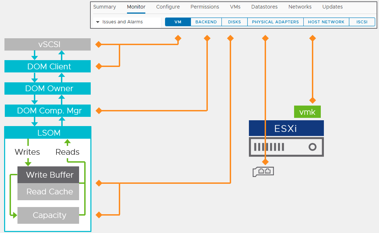Click the vSCSI block at the stack top
The width and height of the screenshot is (379, 233).
pyautogui.click(x=48, y=44)
